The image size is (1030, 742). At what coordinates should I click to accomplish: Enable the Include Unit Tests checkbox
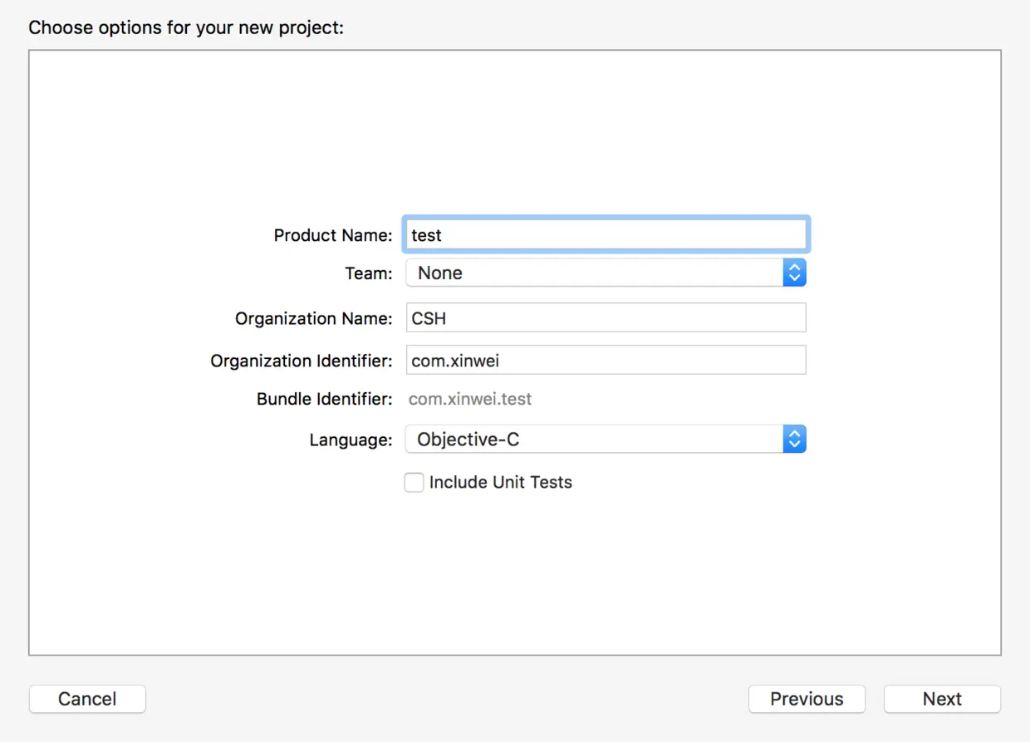414,483
